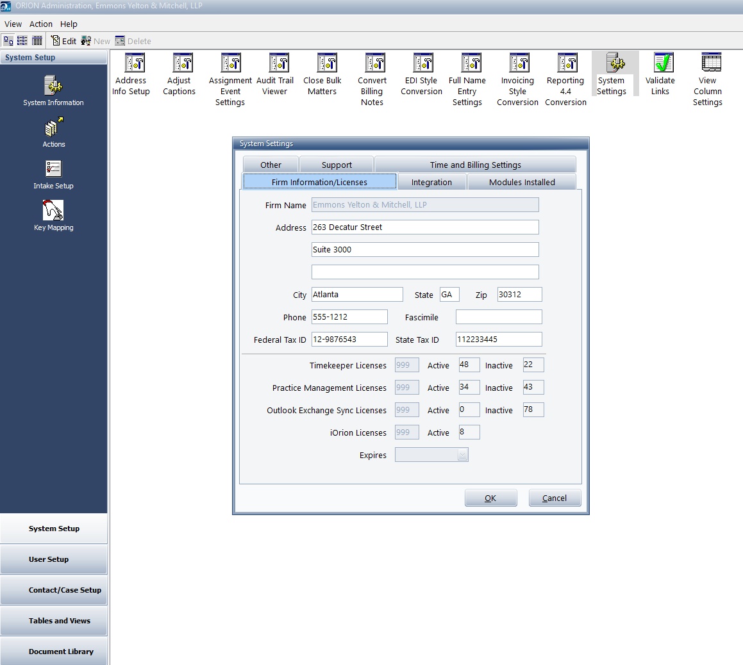This screenshot has width=743, height=665.
Task: Open the Tables and Views section
Action: click(54, 621)
